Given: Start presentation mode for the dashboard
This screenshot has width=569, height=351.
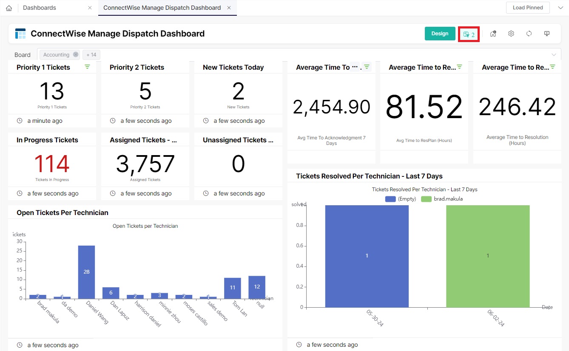Looking at the screenshot, I should click(x=546, y=33).
